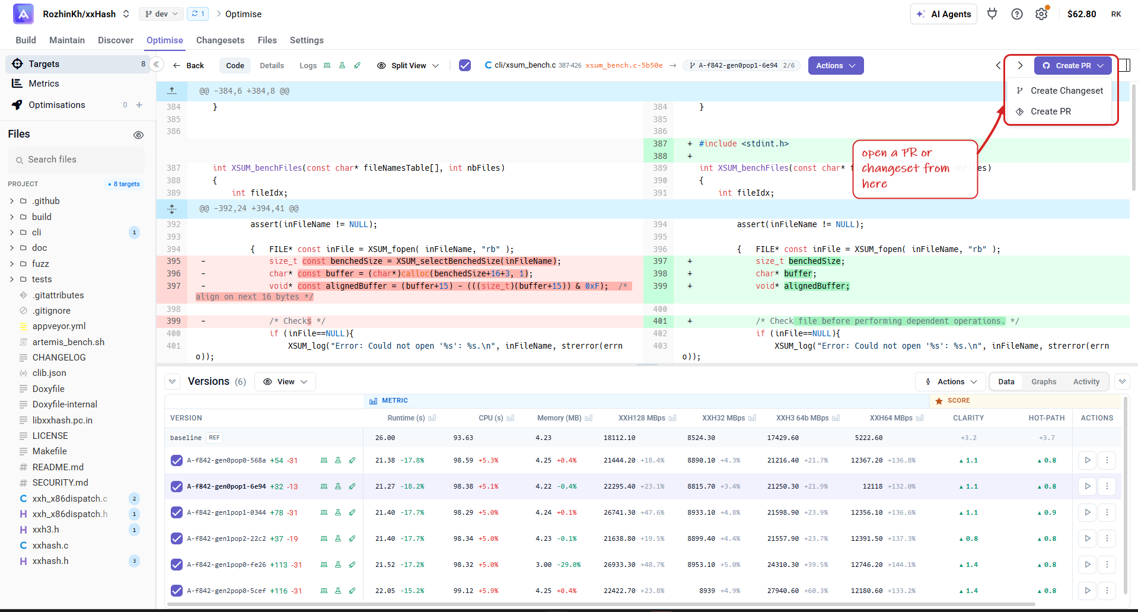Click the versions table horizontal scrollbar

point(601,604)
